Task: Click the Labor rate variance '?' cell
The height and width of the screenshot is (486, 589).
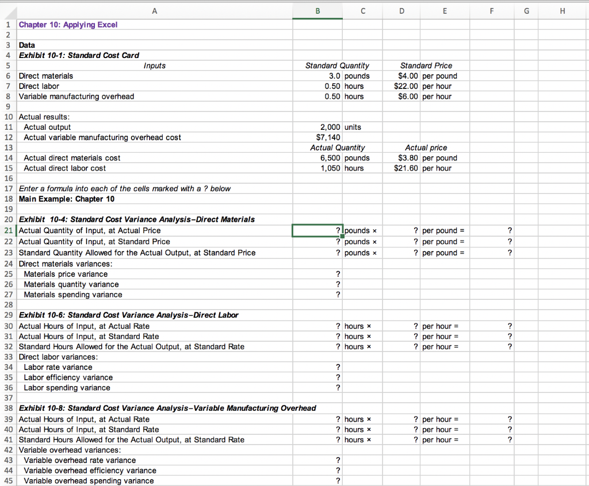Action: (318, 367)
